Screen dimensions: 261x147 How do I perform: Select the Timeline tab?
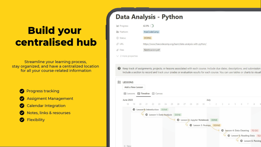point(144,93)
